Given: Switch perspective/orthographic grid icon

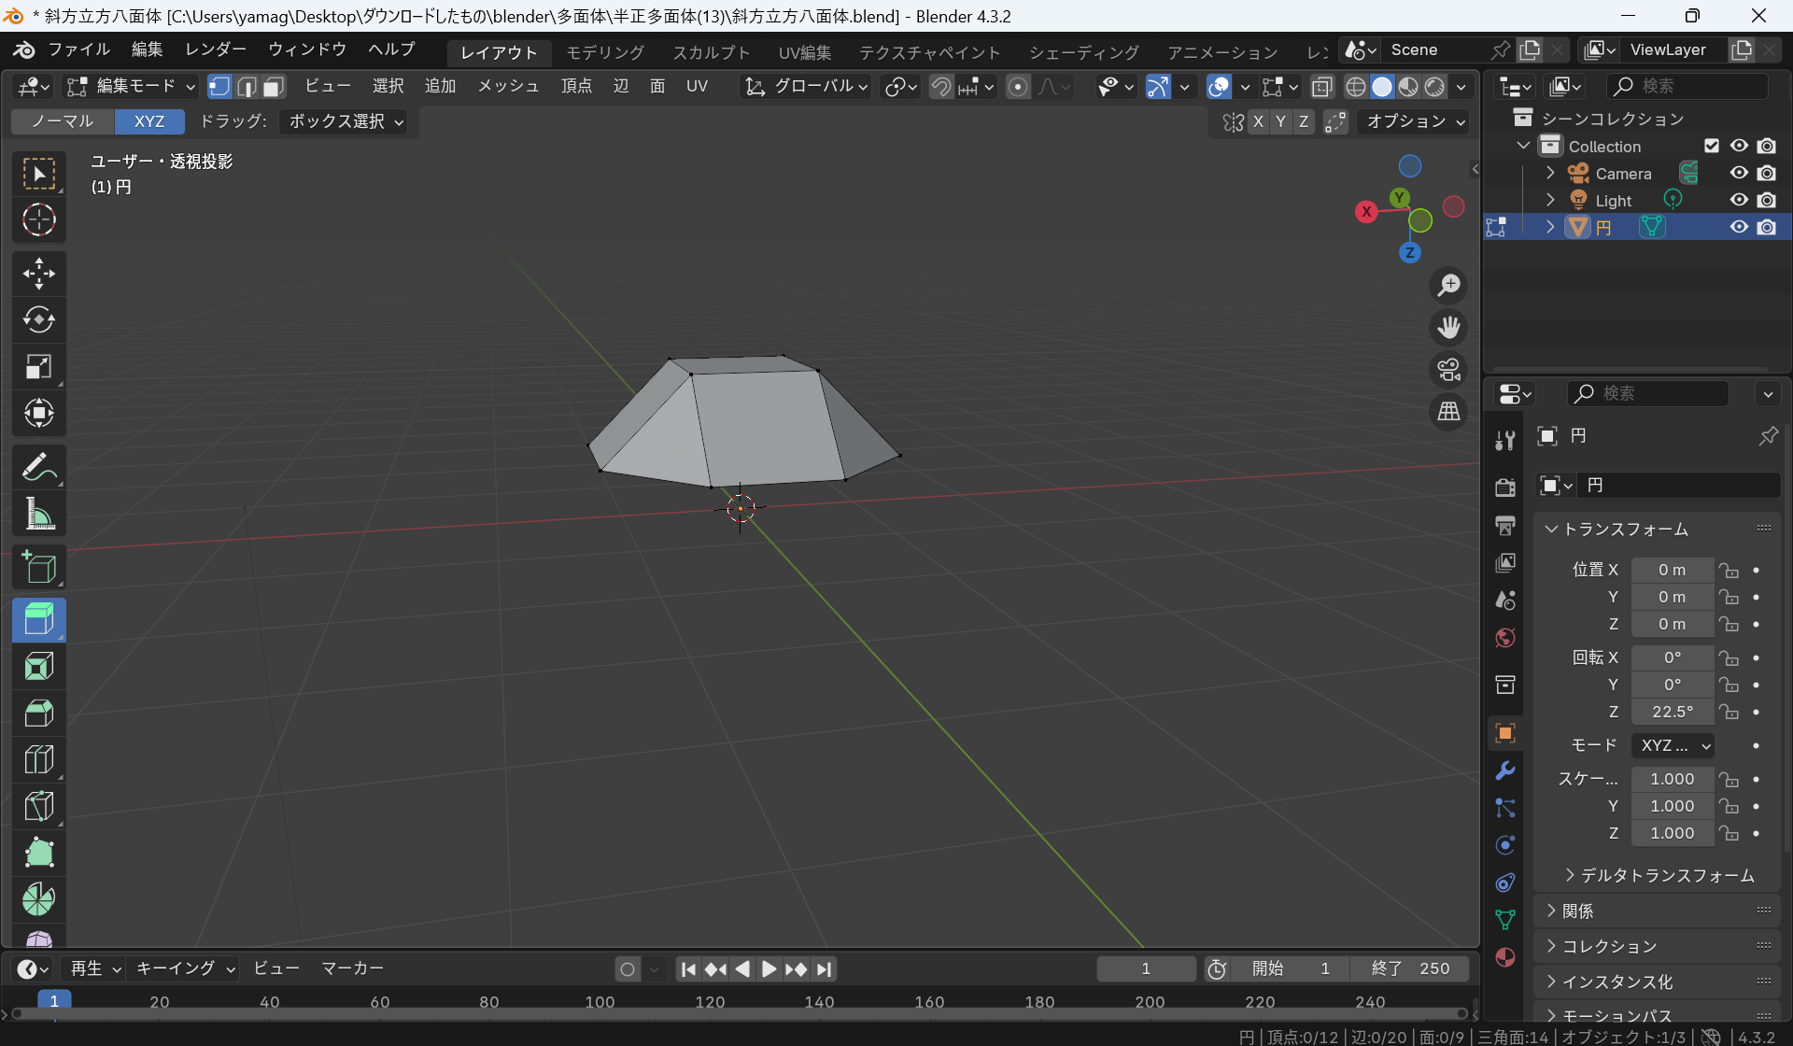Looking at the screenshot, I should pos(1448,412).
